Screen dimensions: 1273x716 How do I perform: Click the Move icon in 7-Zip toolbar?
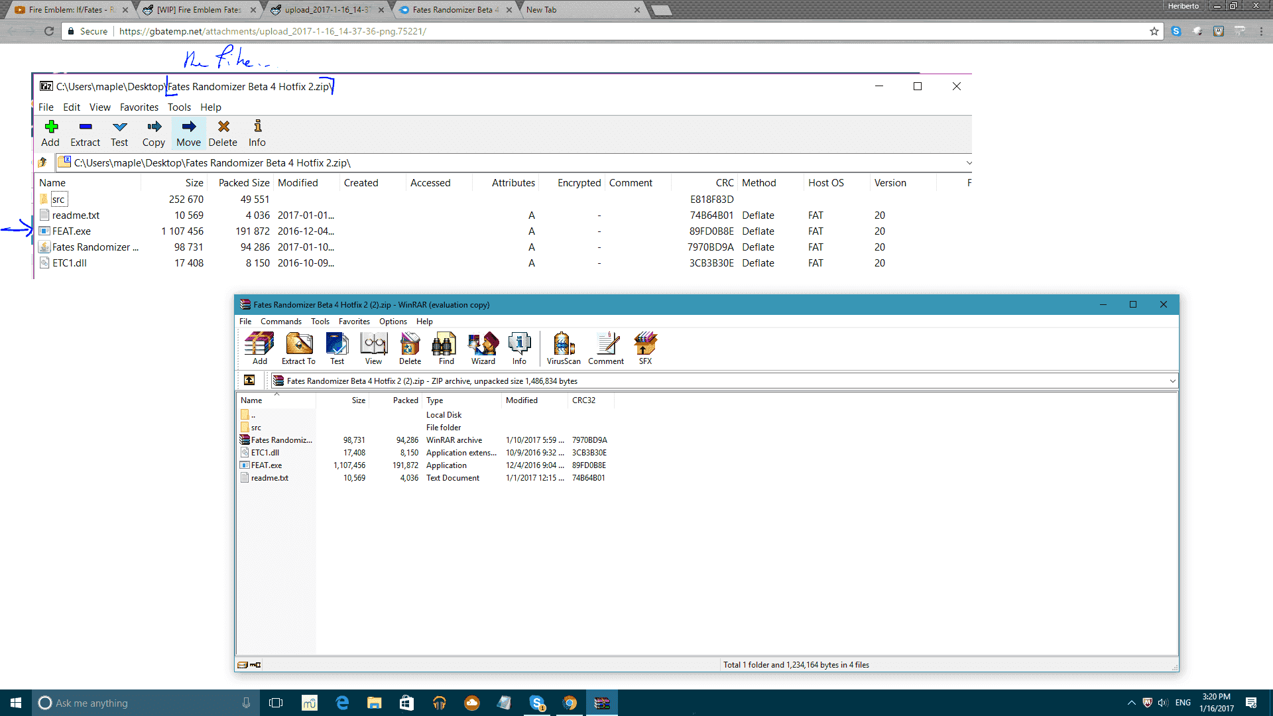coord(188,133)
